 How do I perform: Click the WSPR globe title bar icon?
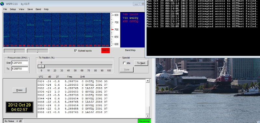2,4
